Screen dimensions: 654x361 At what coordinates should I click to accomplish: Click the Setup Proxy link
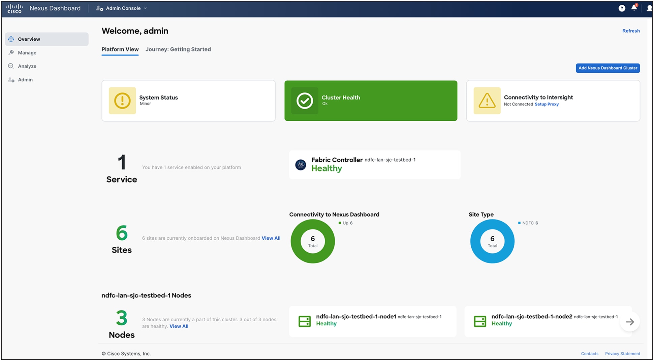coord(547,104)
